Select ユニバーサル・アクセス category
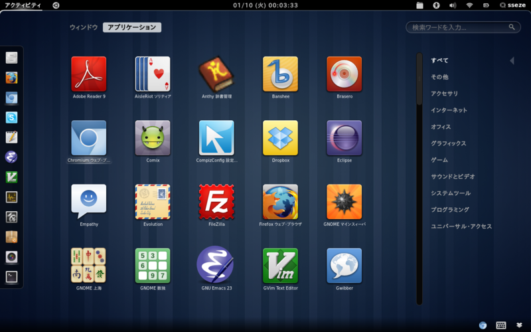 (461, 226)
